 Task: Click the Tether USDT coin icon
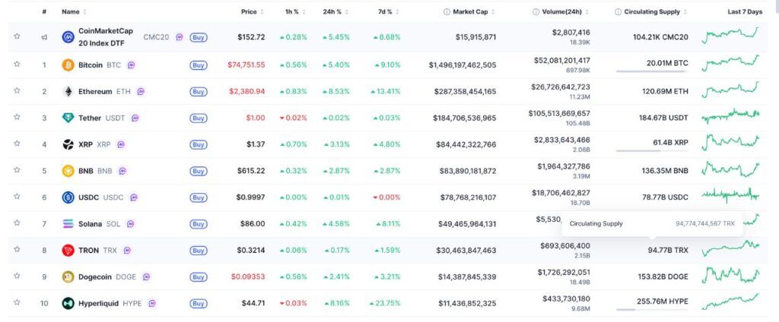[68, 118]
